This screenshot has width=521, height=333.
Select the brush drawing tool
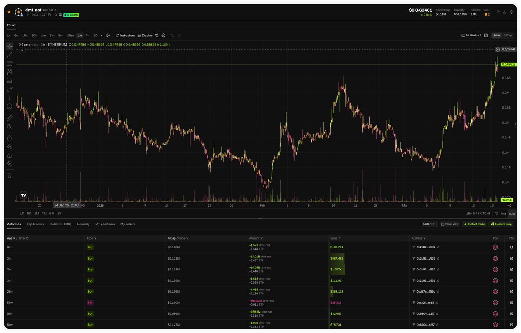10,89
